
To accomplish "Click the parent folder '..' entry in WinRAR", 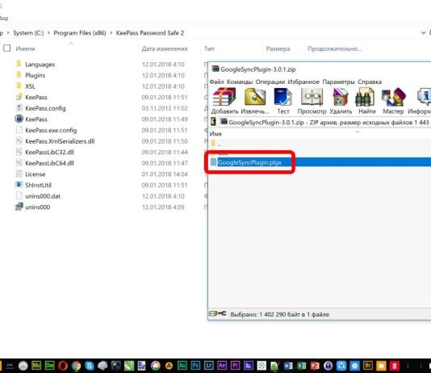I will pos(216,143).
